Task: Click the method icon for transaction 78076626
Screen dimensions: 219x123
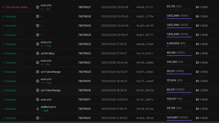Action: pyautogui.click(x=38, y=16)
